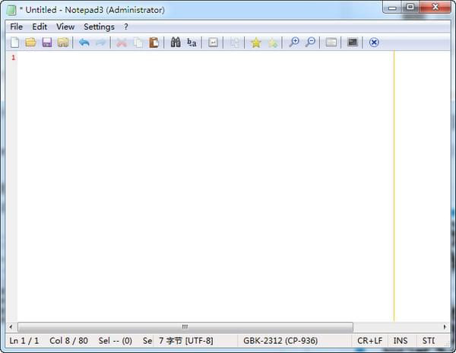Zoom out with the magnifier minus icon
The width and height of the screenshot is (456, 353).
pyautogui.click(x=310, y=43)
